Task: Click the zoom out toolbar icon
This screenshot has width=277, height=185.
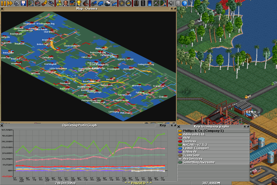Action: click(128, 3)
